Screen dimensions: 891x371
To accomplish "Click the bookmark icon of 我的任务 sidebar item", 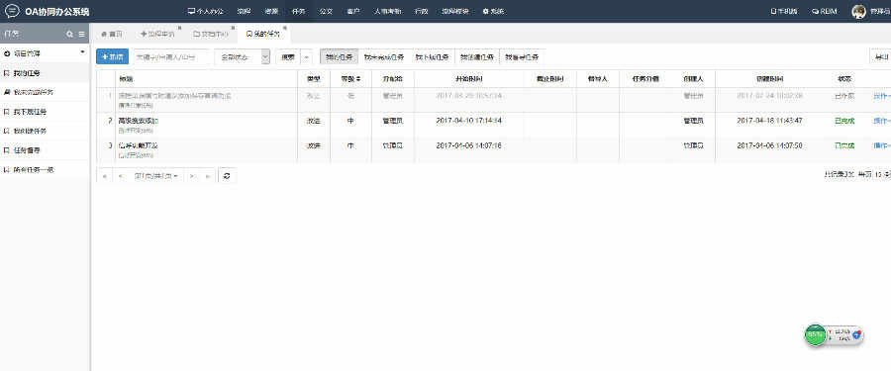I will [7, 73].
